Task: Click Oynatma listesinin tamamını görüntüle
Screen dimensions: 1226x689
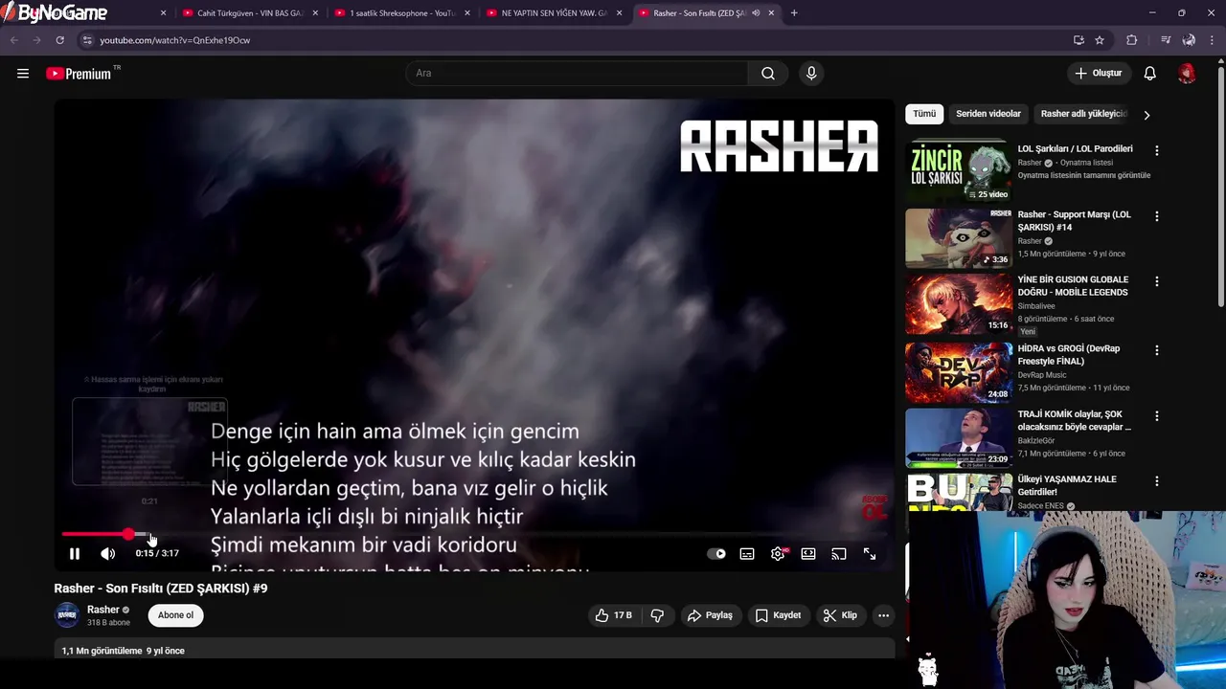Action: pyautogui.click(x=1083, y=175)
